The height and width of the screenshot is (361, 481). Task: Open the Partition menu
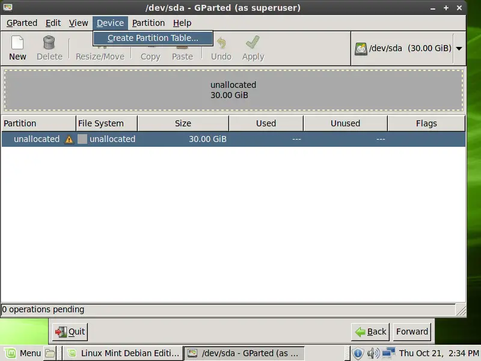click(x=149, y=23)
